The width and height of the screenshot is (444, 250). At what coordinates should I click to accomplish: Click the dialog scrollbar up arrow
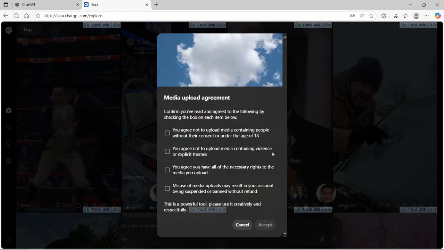285,37
